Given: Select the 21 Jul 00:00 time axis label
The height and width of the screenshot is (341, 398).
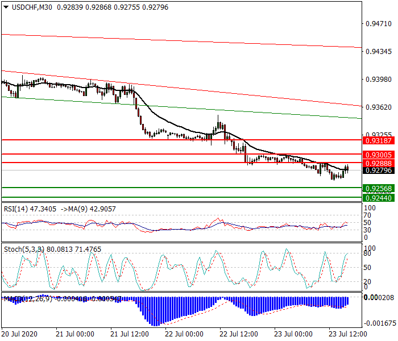Looking at the screenshot, I should [x=75, y=334].
